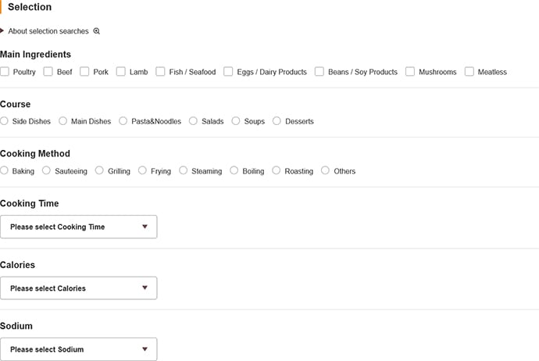Select Pasta&Noodles as the course

[x=123, y=121]
